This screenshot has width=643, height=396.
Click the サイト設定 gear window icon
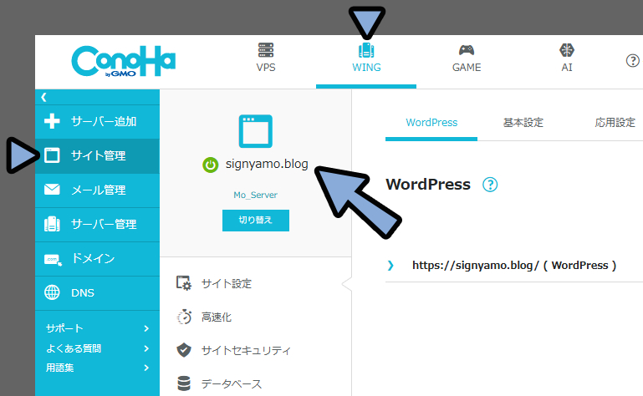pyautogui.click(x=184, y=283)
